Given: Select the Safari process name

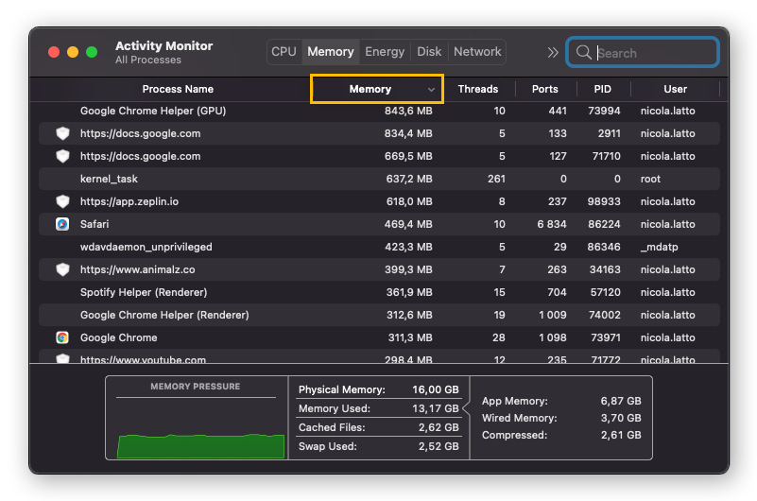Looking at the screenshot, I should pyautogui.click(x=95, y=224).
